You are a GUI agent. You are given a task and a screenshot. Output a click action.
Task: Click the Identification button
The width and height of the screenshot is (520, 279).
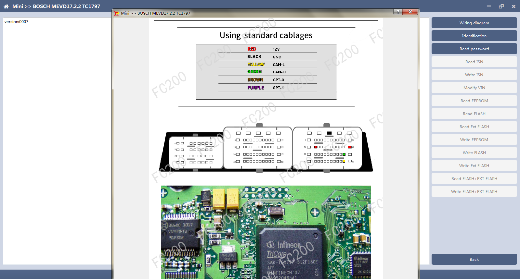pyautogui.click(x=474, y=36)
